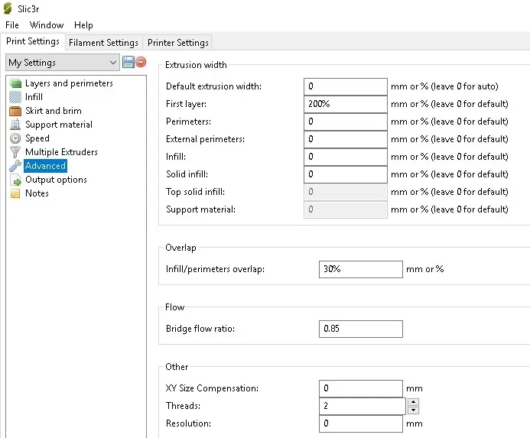Click XY Size Compensation field
This screenshot has width=530, height=438.
point(361,388)
